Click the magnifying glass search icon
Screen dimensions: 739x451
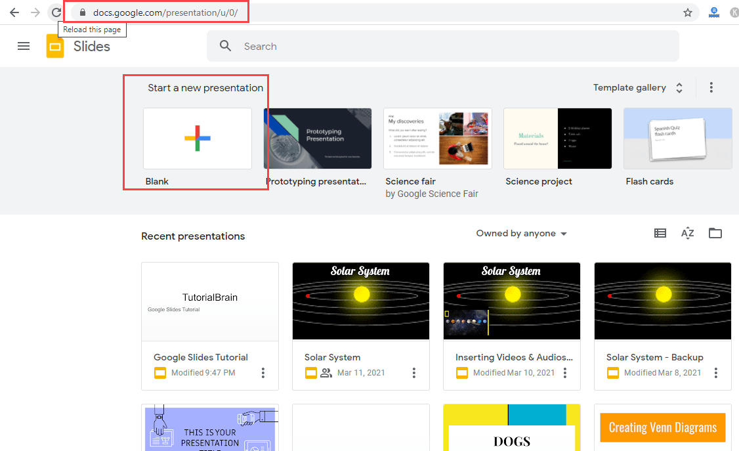225,46
